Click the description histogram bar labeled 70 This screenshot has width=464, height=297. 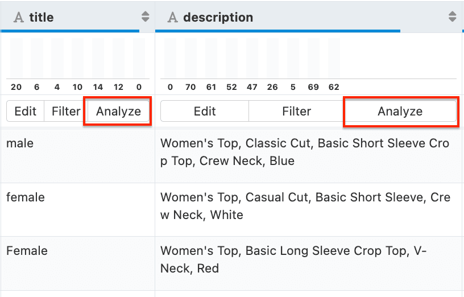click(x=190, y=59)
